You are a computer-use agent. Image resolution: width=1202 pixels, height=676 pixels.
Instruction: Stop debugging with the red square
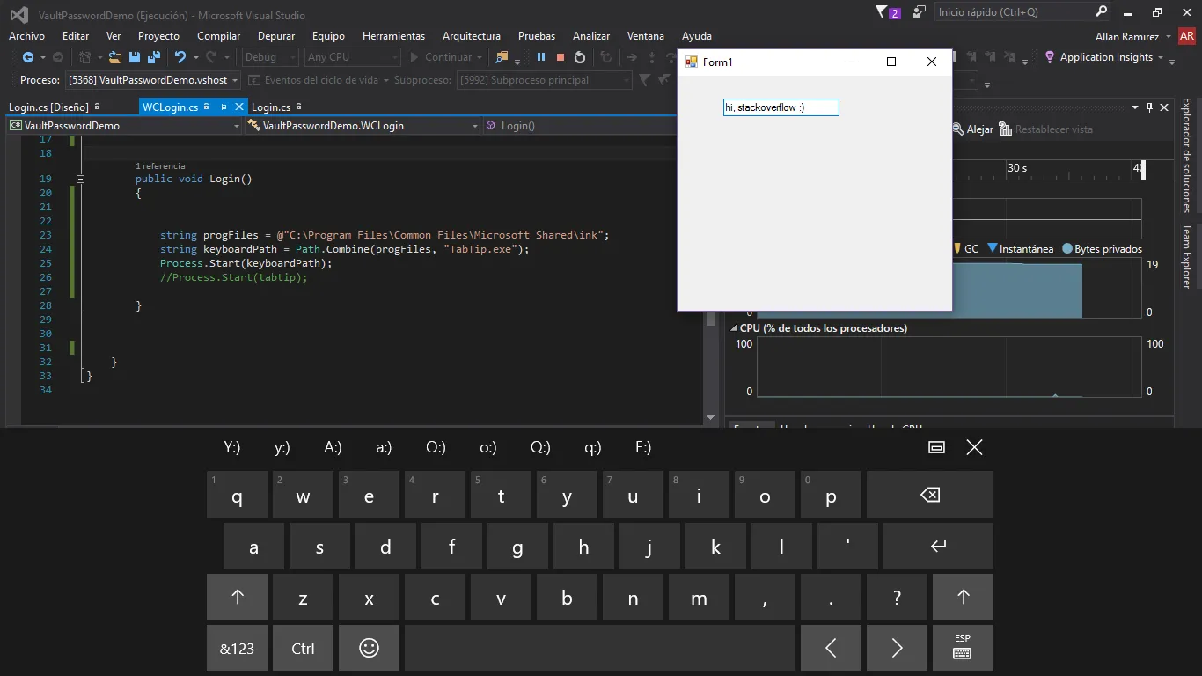coord(561,57)
